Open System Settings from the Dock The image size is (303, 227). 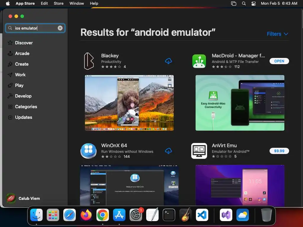(136, 215)
